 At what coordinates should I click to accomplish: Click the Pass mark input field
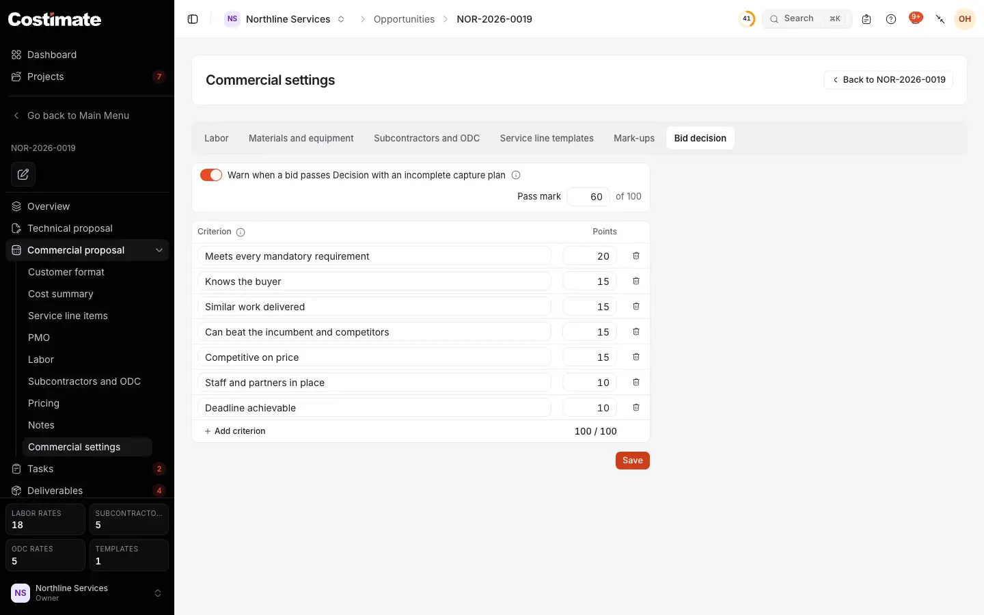[588, 197]
